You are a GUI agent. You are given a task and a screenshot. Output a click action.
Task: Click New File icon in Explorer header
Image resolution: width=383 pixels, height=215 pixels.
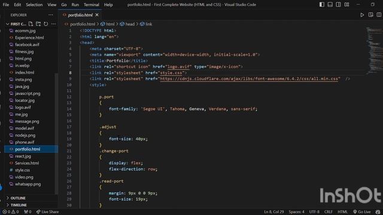point(31,24)
